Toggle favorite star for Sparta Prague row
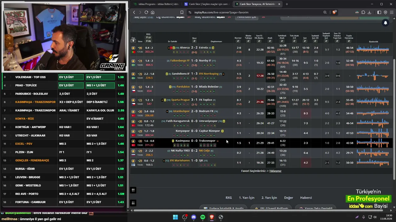 click(x=133, y=100)
